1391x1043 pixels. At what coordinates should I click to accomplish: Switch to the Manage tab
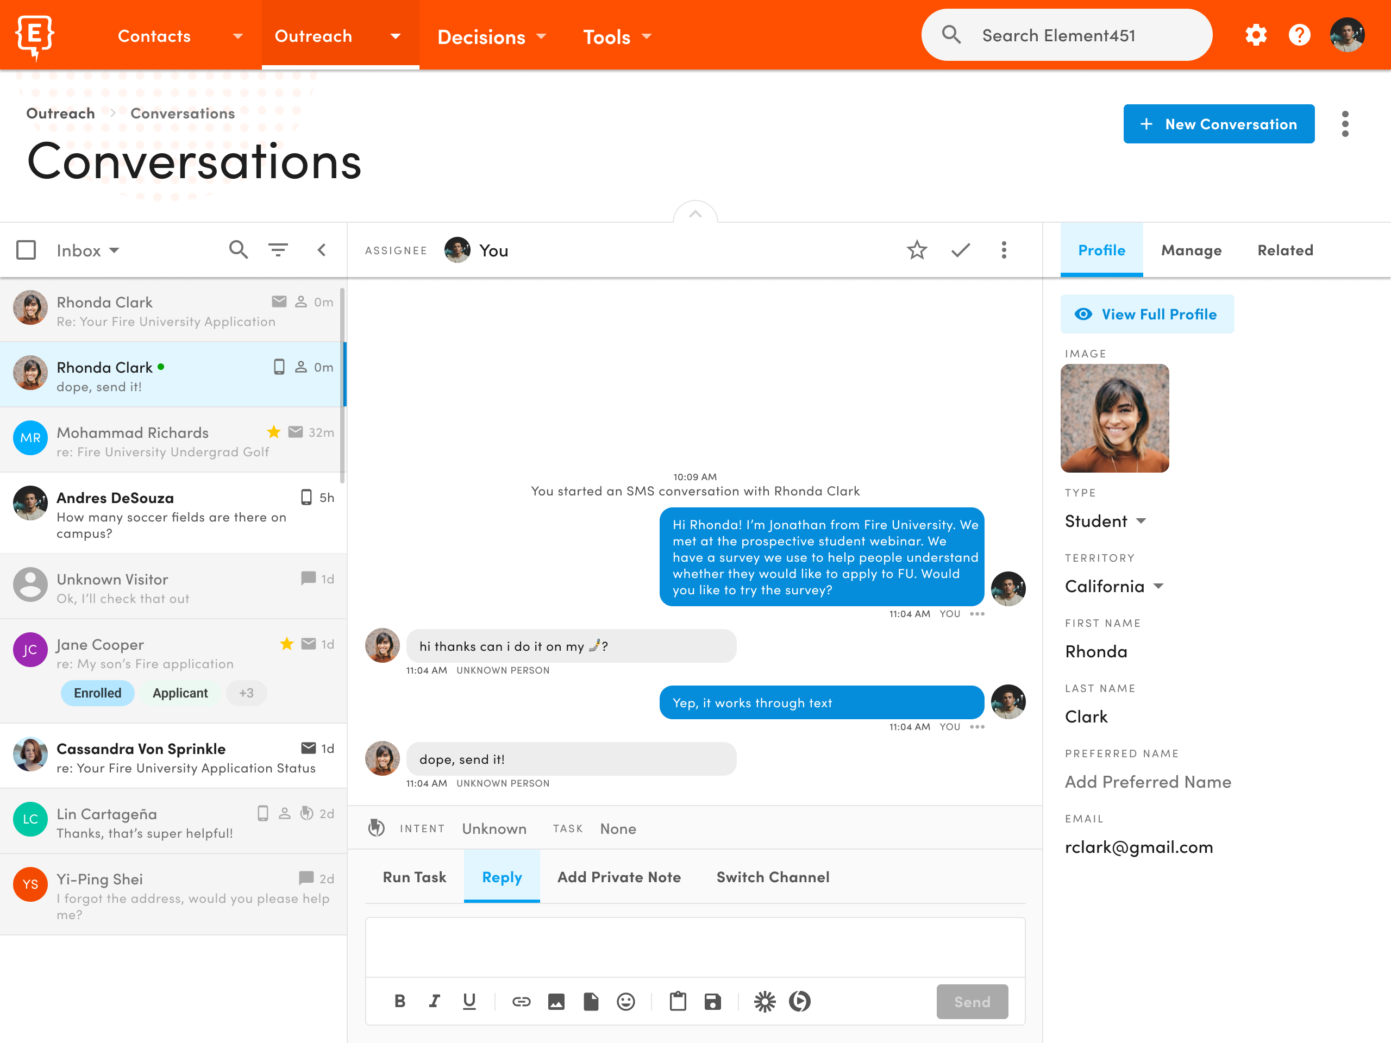pos(1191,250)
